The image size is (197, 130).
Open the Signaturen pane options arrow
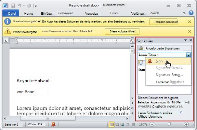point(185,40)
